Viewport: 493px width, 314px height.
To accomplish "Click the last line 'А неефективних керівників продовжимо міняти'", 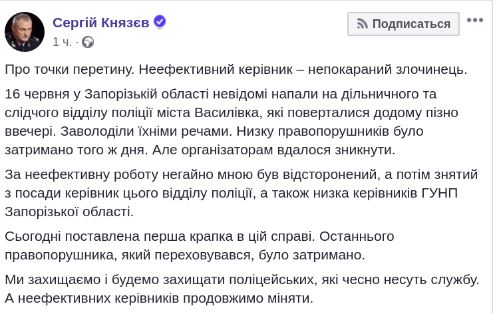I will point(158,299).
